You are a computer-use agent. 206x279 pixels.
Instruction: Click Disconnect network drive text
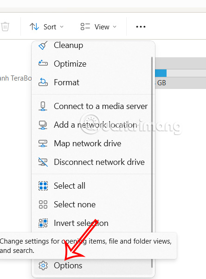99,162
